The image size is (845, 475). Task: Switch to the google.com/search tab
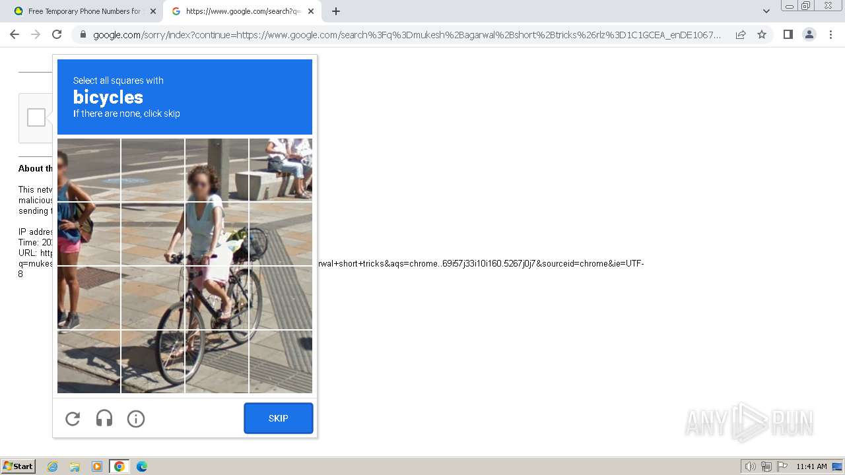(242, 11)
